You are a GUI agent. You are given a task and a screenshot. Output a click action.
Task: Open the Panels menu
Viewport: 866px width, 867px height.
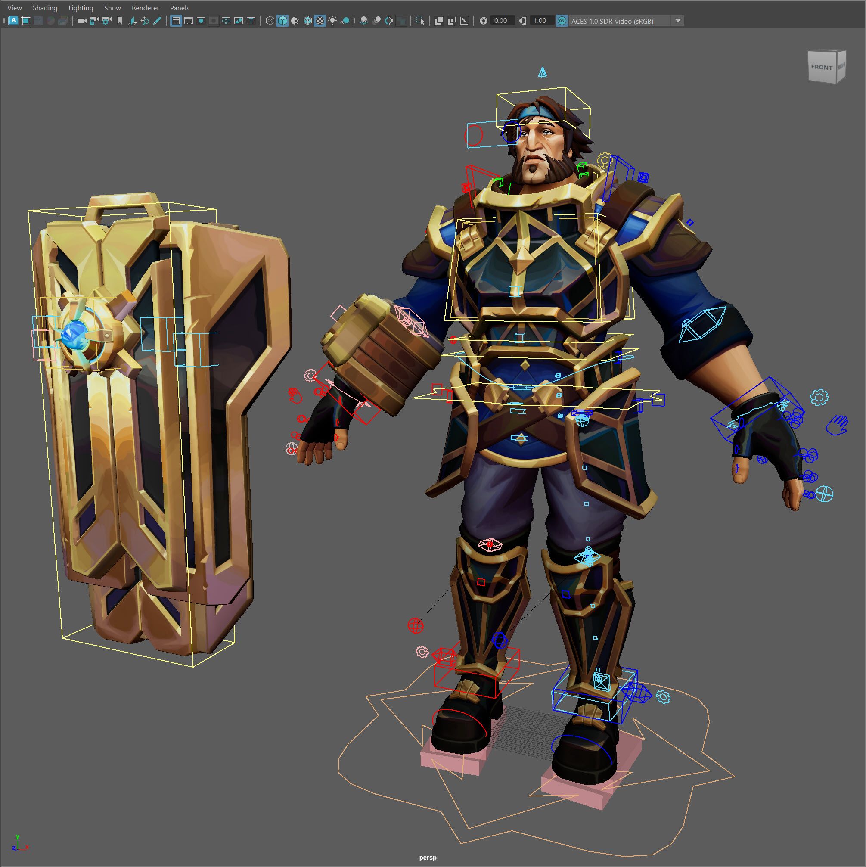pos(180,8)
